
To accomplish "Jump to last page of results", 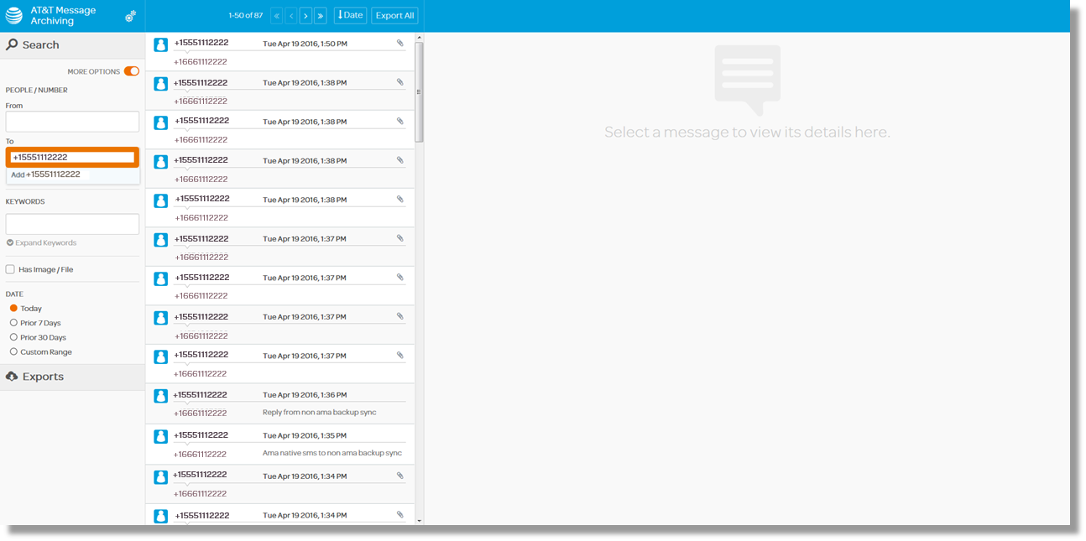I will click(320, 15).
